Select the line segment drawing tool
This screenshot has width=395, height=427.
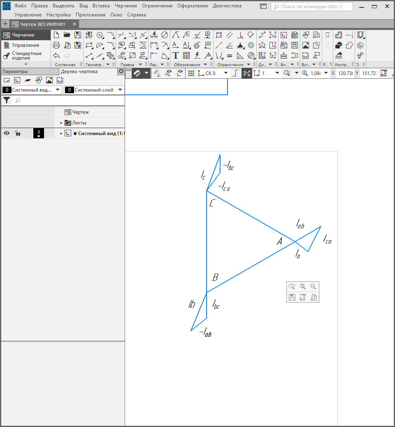pyautogui.click(x=89, y=55)
